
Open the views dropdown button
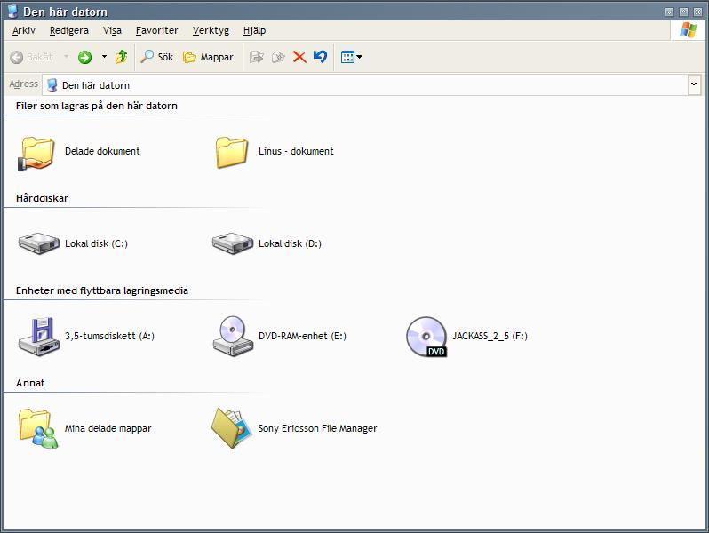[351, 57]
